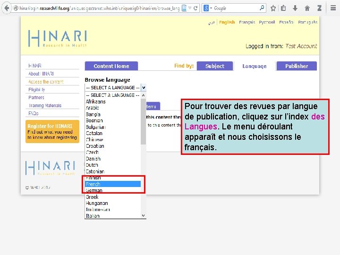The image size is (340, 255).
Task: Open the HINARI sidebar link
Action: (35, 66)
